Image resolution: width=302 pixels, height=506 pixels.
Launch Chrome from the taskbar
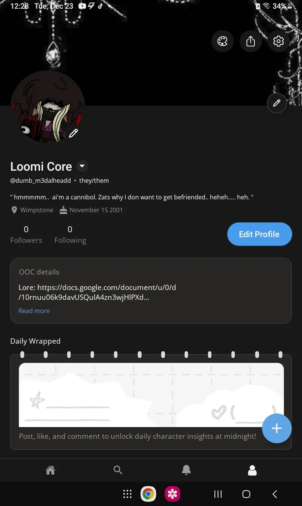(148, 494)
